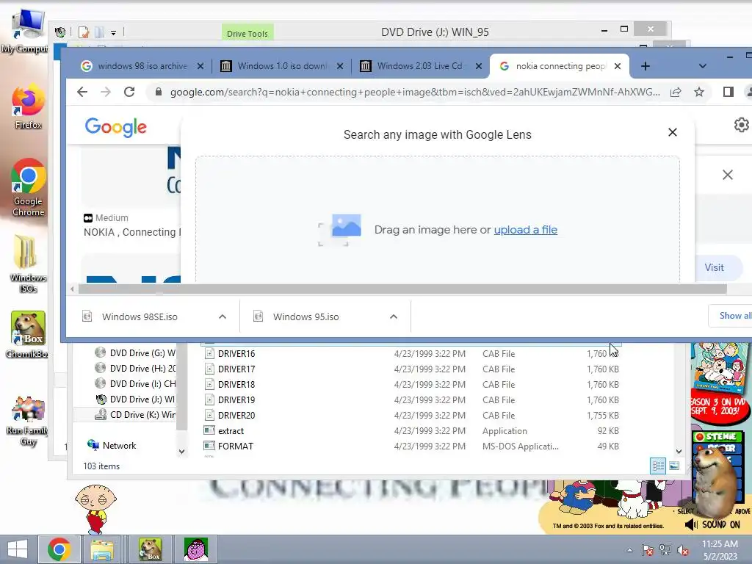Open the Drive Tools ribbon tab

pos(247,33)
